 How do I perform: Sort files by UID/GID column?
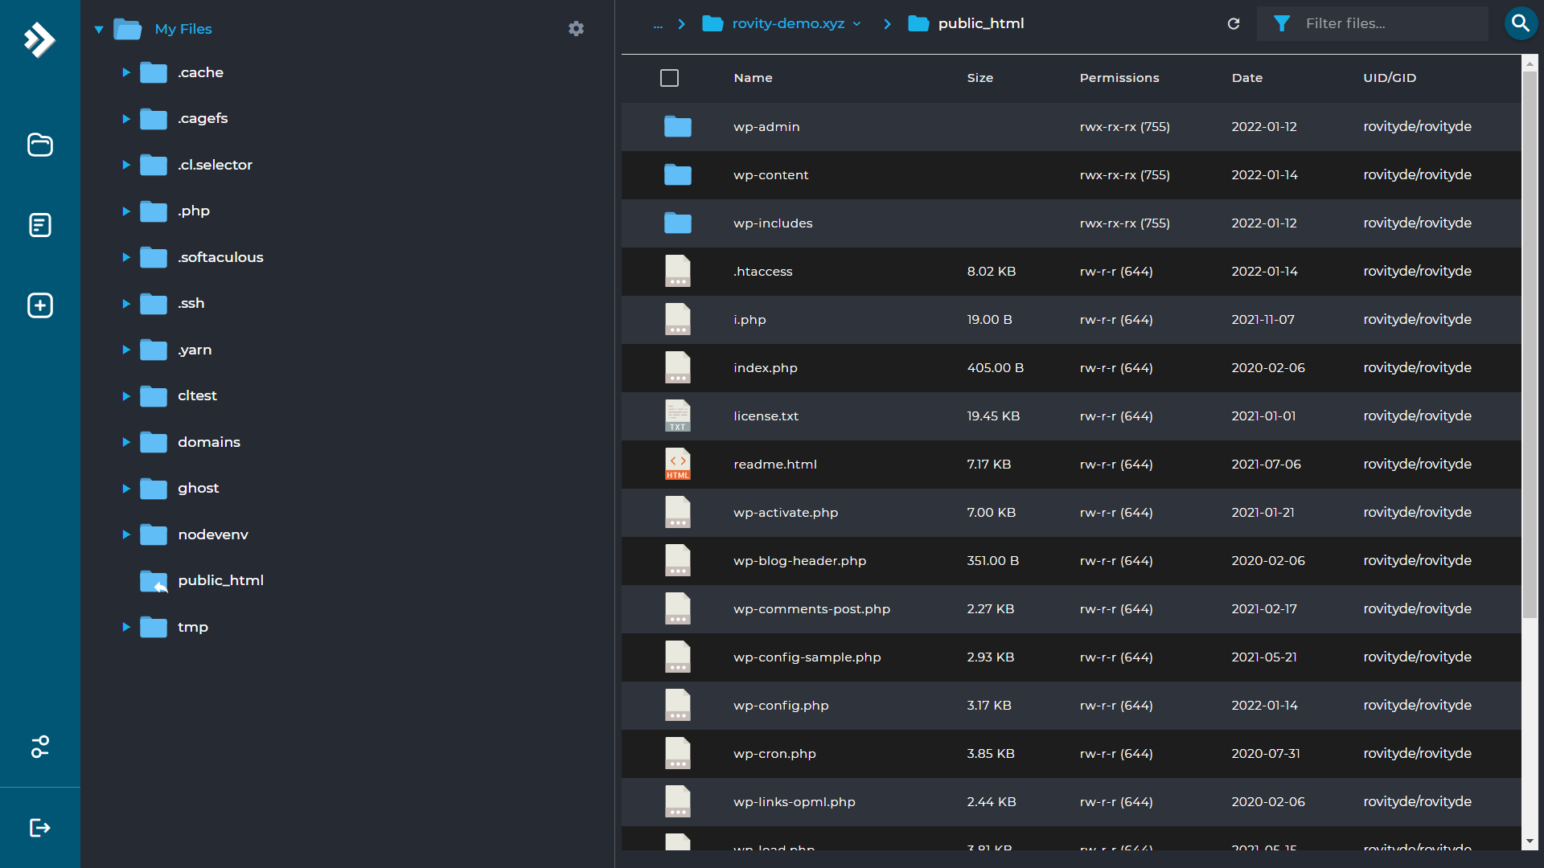click(1390, 78)
